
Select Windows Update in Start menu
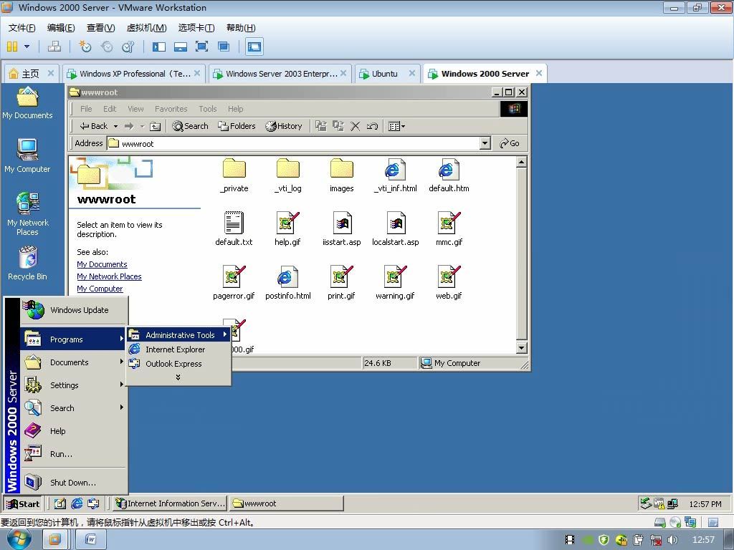coord(74,310)
